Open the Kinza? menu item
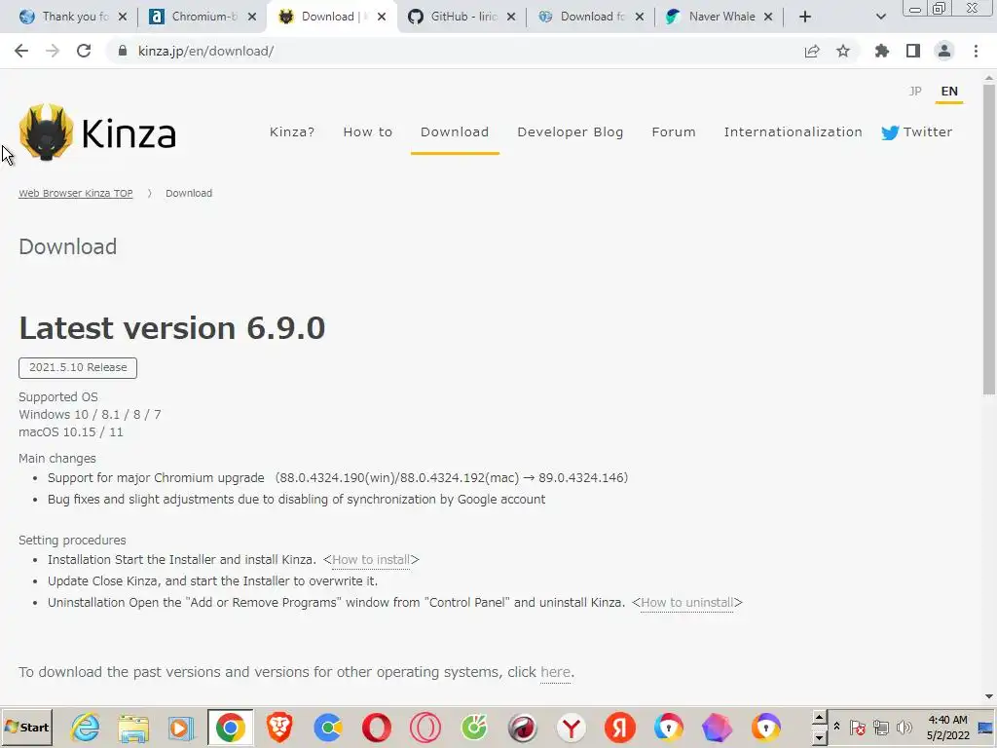This screenshot has width=997, height=748. 292,132
